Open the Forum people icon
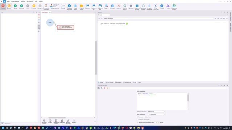The width and height of the screenshot is (232, 130). [x=168, y=6]
